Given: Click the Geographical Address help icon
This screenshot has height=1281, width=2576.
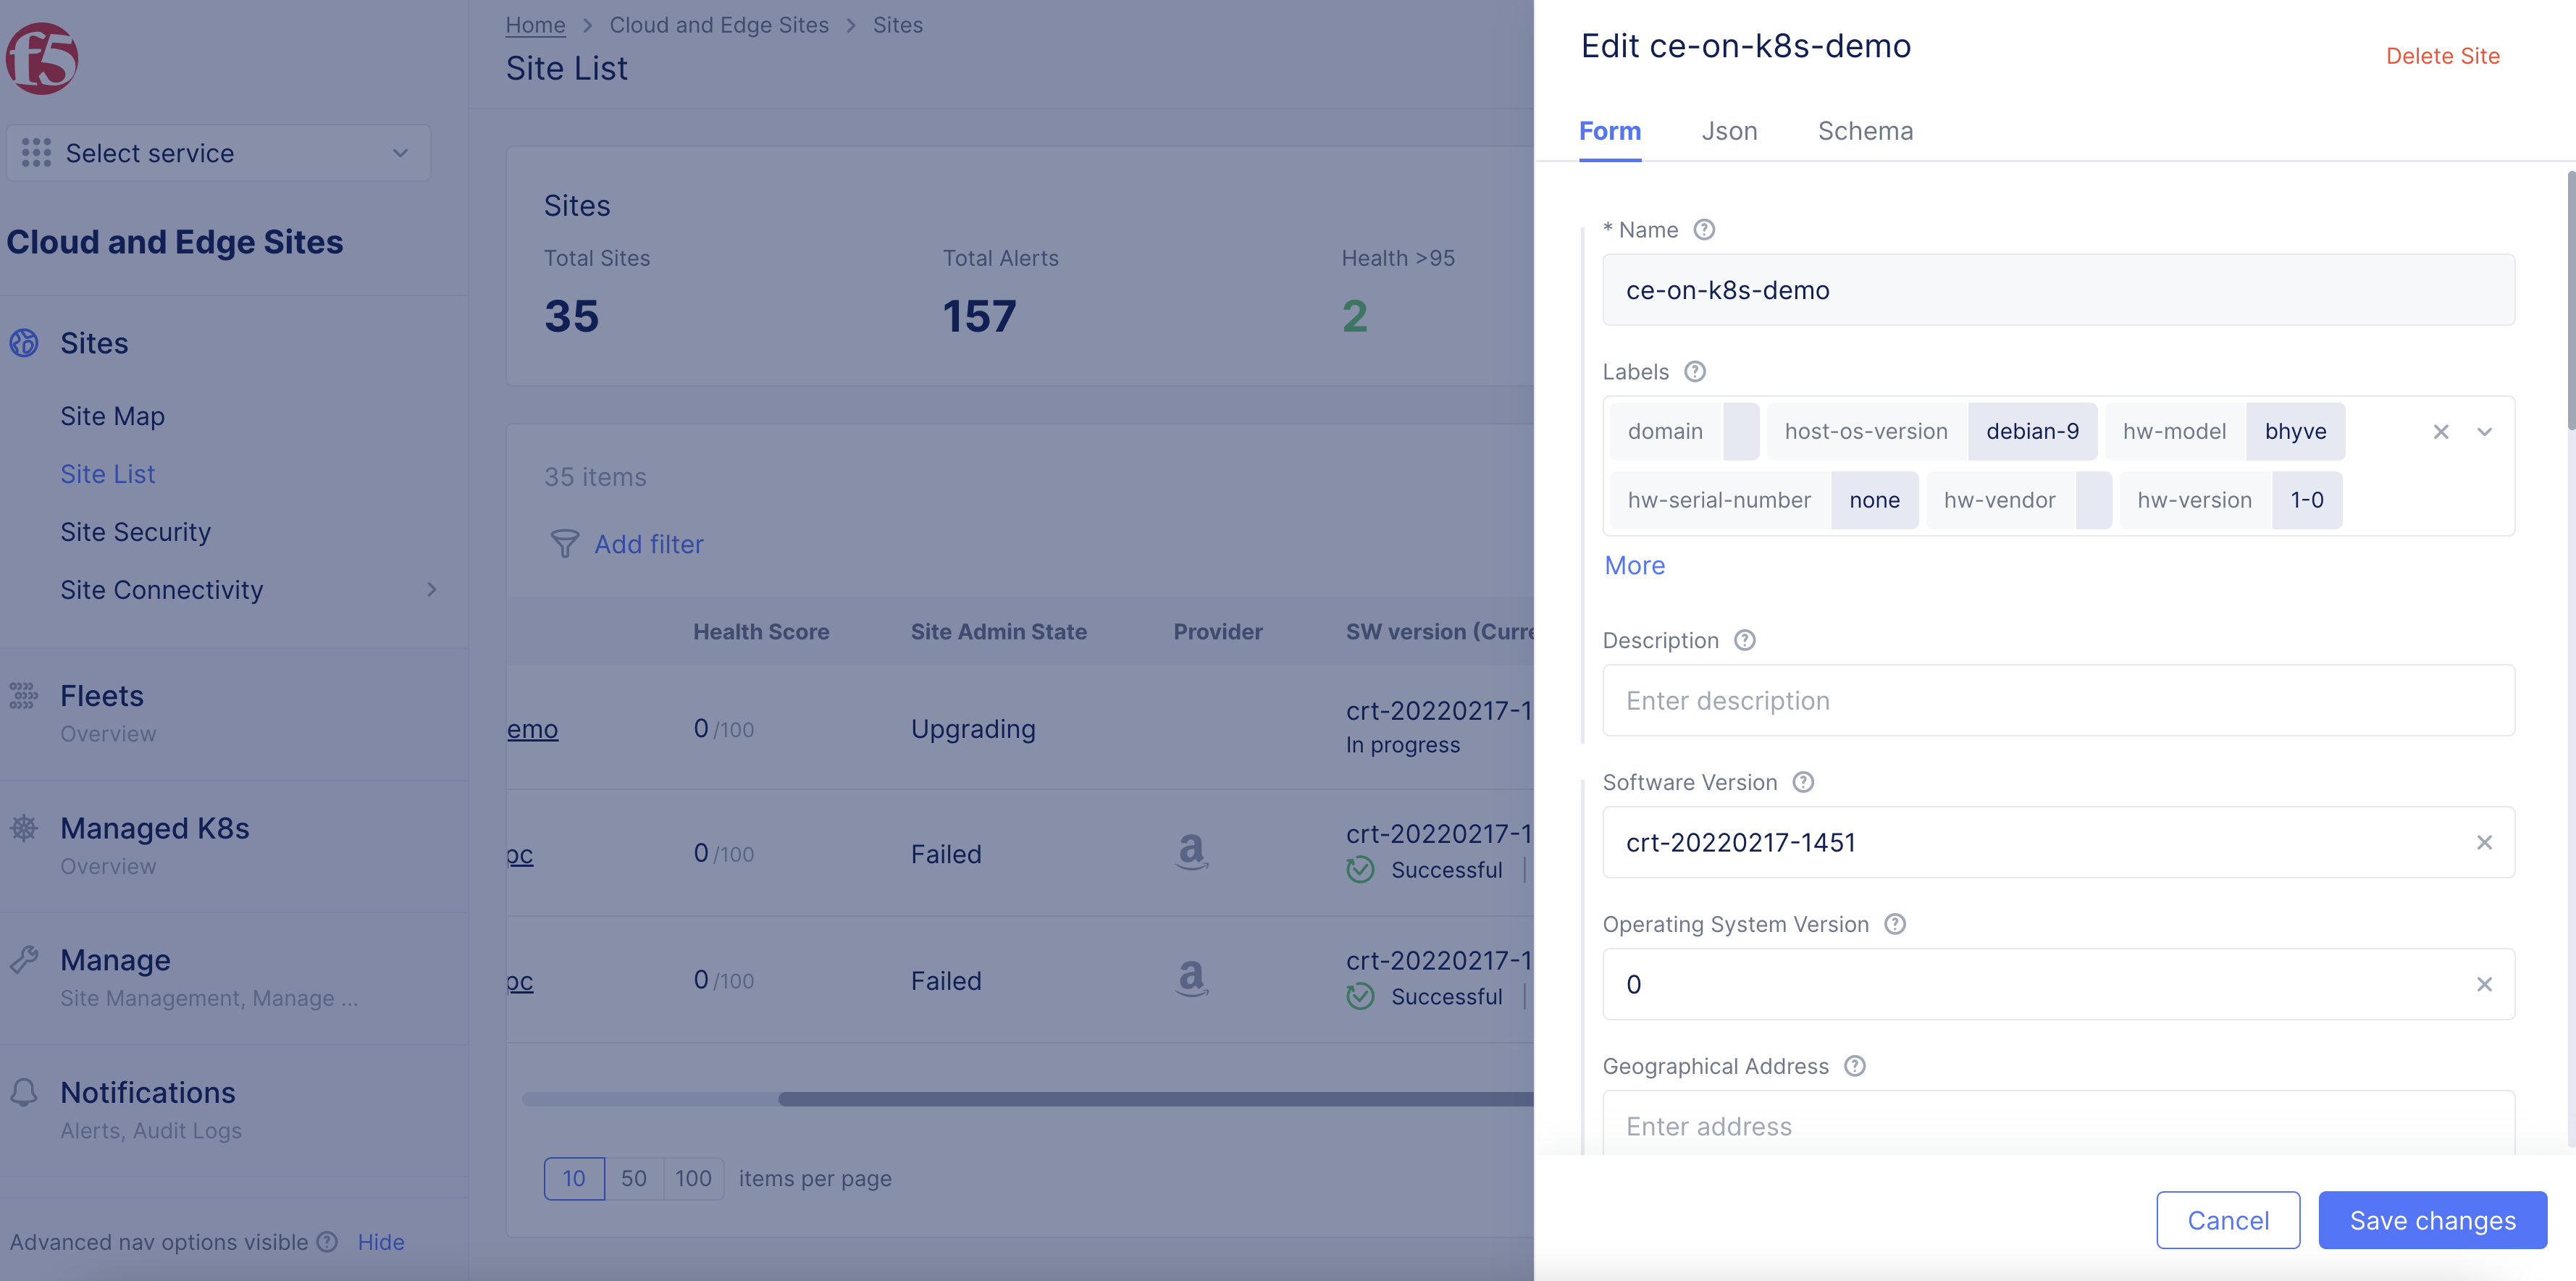Looking at the screenshot, I should coord(1854,1066).
